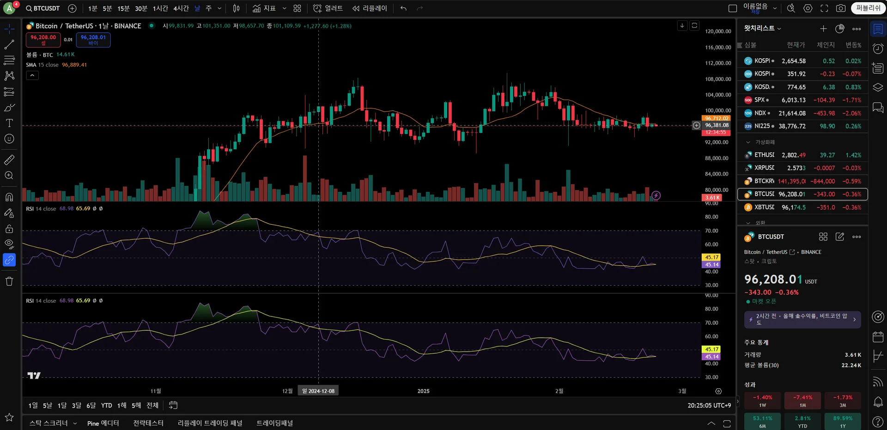This screenshot has height=430, width=887.
Task: Toggle hide all drawings eye icon
Action: click(x=9, y=244)
